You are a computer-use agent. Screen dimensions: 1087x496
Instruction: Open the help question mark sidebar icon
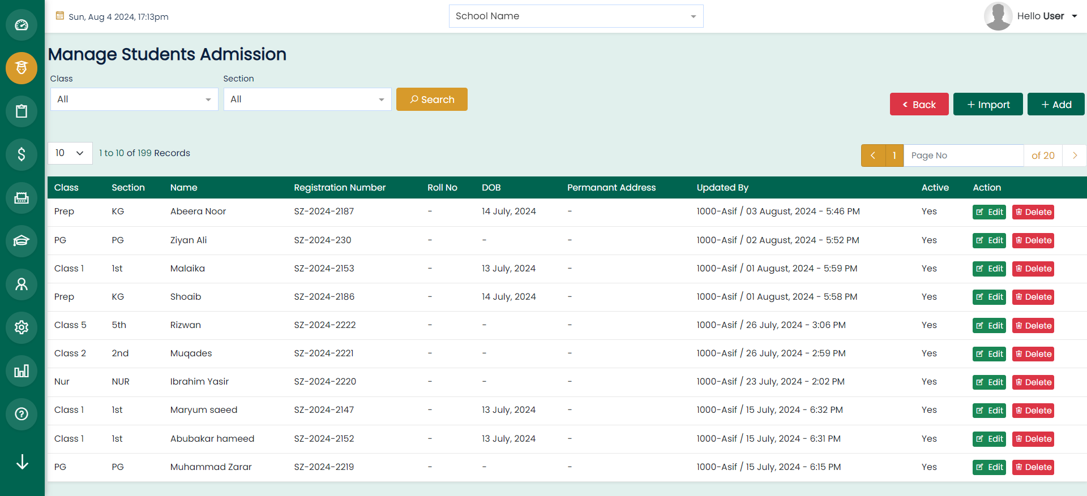pyautogui.click(x=22, y=413)
